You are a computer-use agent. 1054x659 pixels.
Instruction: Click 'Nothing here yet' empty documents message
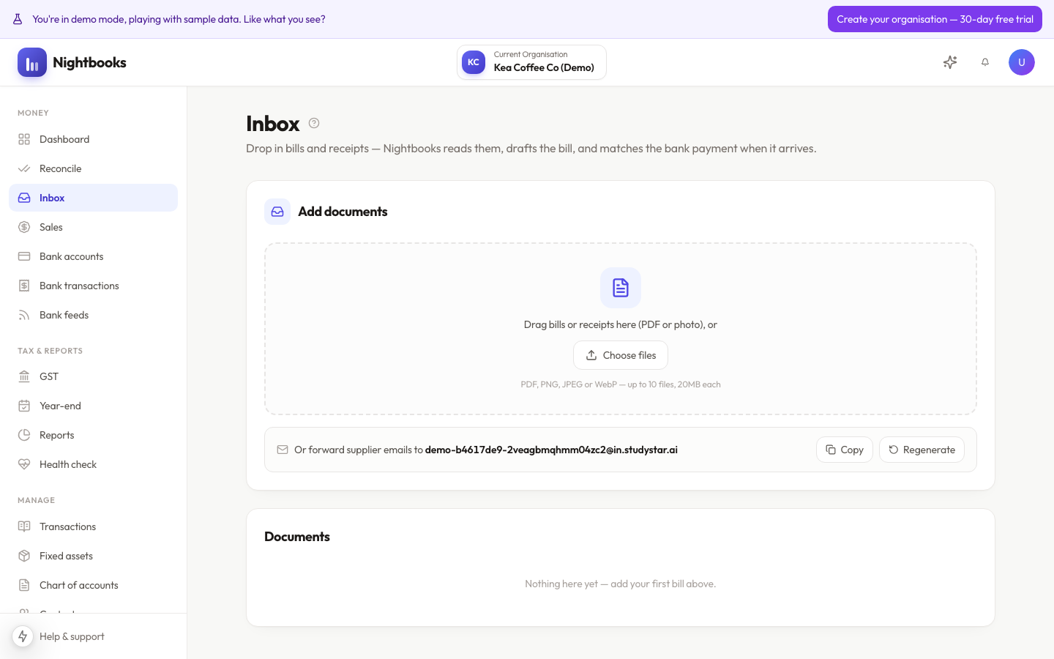pyautogui.click(x=621, y=584)
